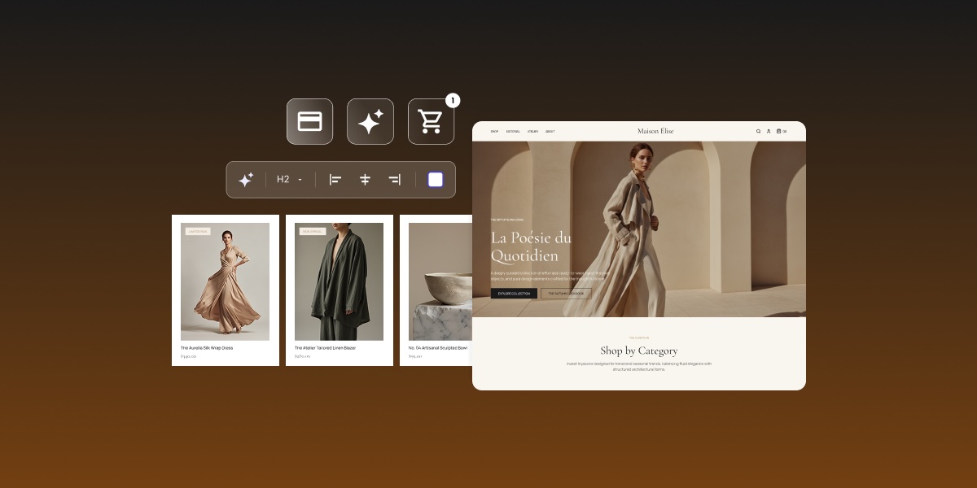Click 'No. 04 Artisanal Sculpted Bowl' product title
977x488 pixels.
438,347
